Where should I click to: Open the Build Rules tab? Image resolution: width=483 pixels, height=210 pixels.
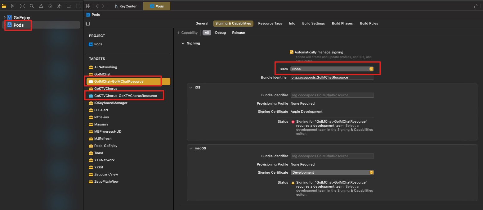click(369, 24)
